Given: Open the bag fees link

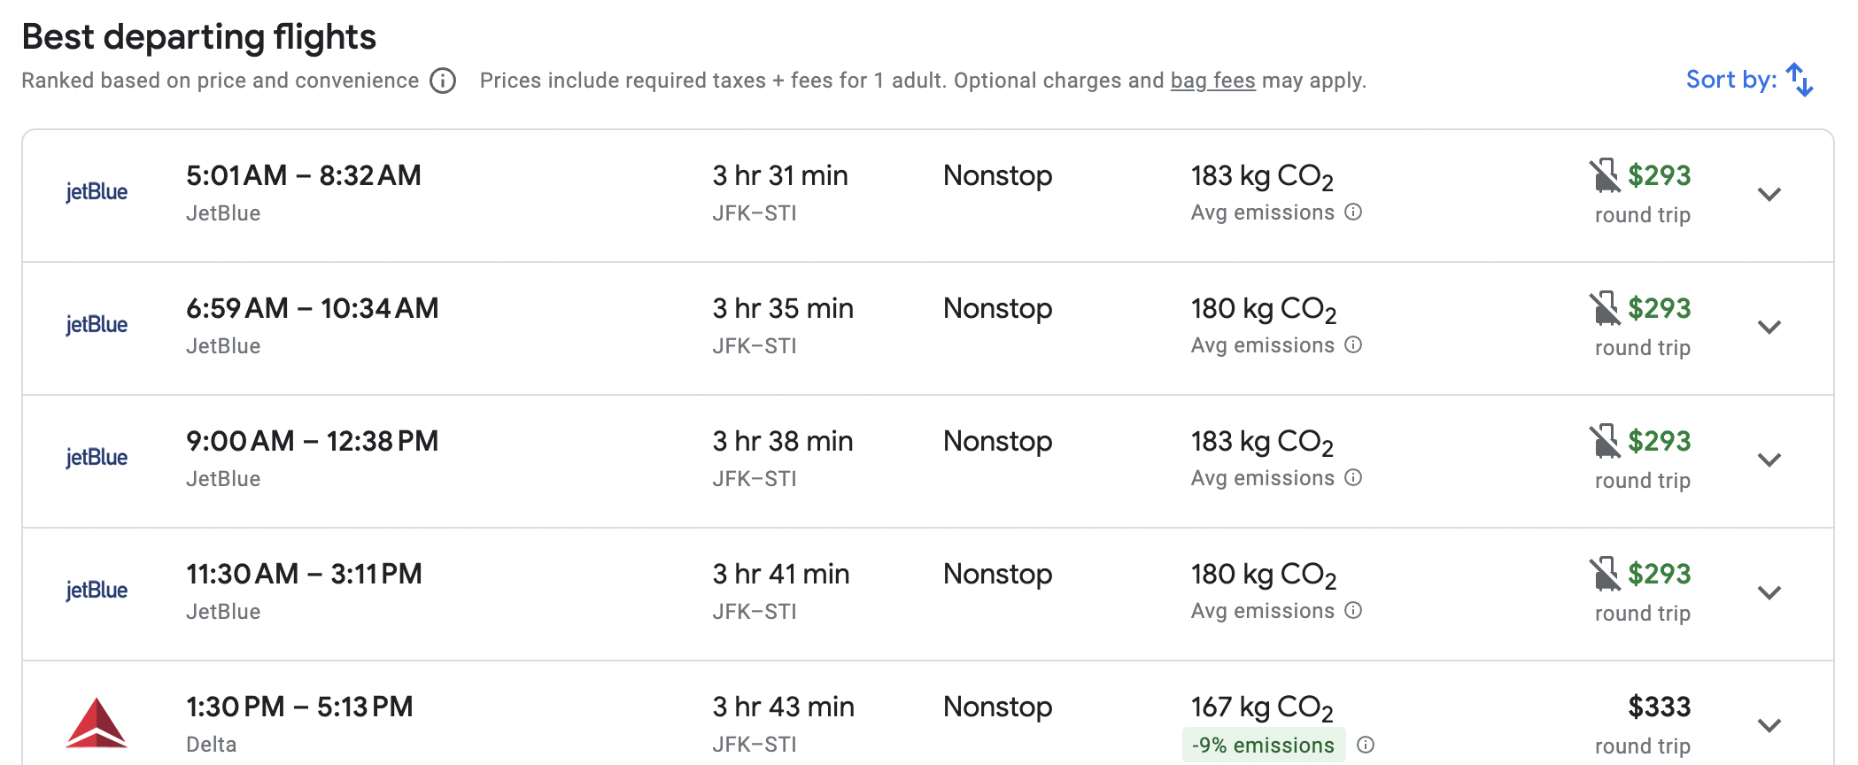Looking at the screenshot, I should [x=1212, y=81].
